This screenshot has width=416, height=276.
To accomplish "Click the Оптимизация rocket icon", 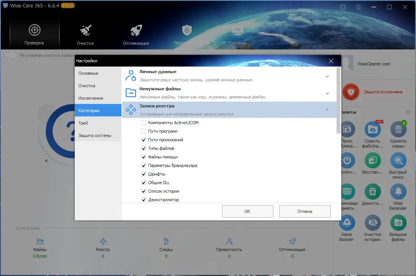I will coord(136,30).
